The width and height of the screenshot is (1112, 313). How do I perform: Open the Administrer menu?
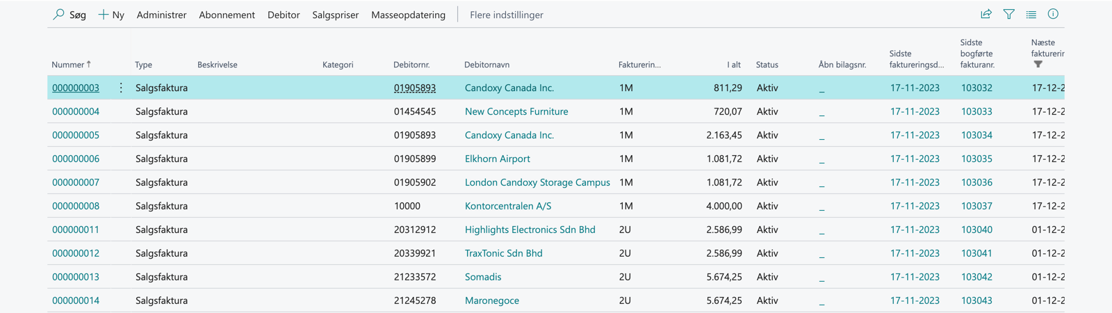point(161,15)
